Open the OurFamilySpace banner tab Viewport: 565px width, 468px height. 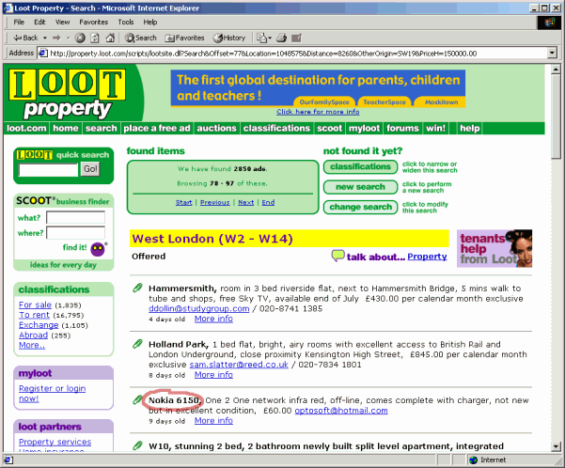(x=324, y=102)
